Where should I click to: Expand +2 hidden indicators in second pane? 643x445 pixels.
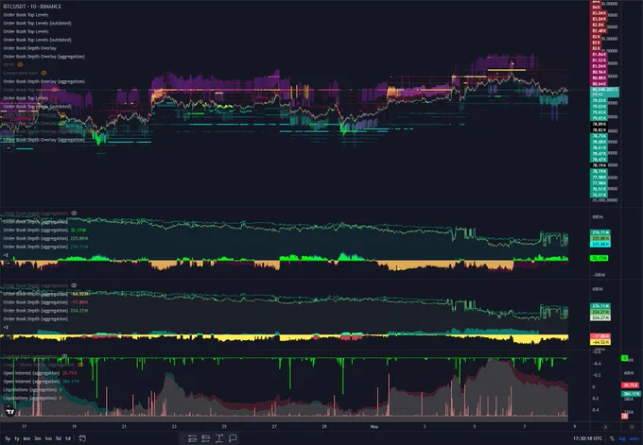click(x=6, y=255)
